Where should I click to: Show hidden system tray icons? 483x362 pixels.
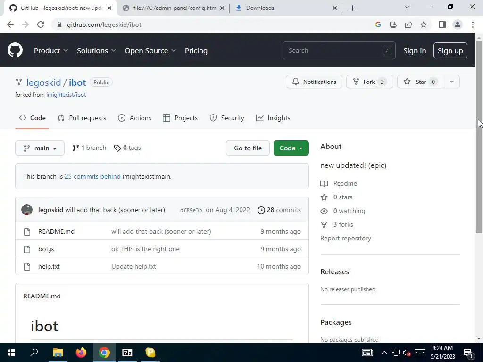(x=384, y=353)
